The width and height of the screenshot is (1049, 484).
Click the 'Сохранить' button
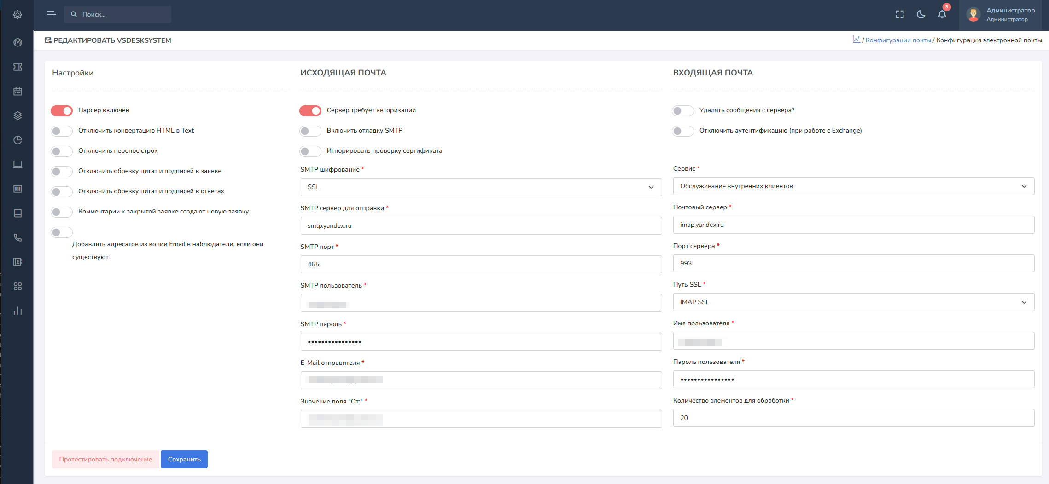tap(184, 459)
